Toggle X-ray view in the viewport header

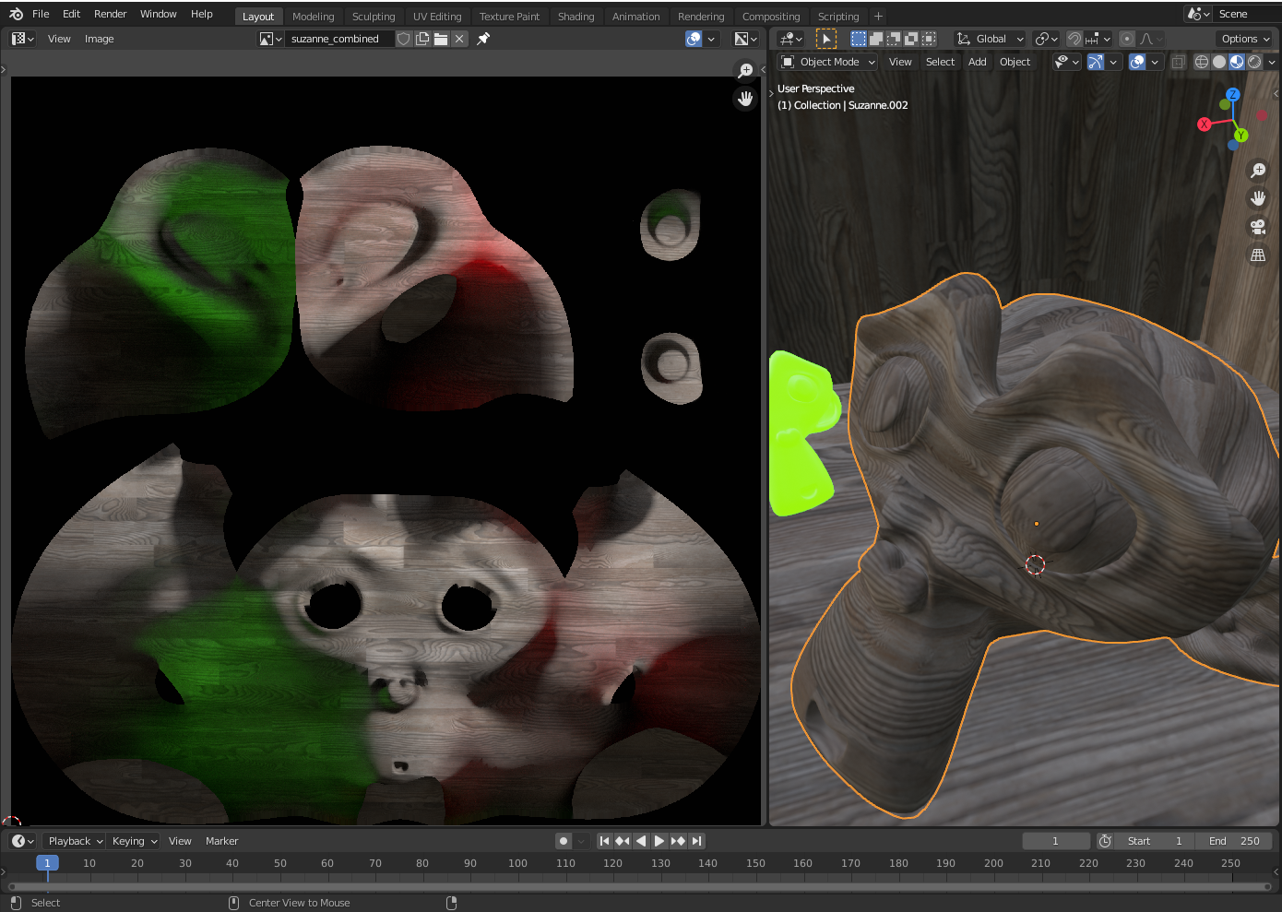click(1178, 62)
